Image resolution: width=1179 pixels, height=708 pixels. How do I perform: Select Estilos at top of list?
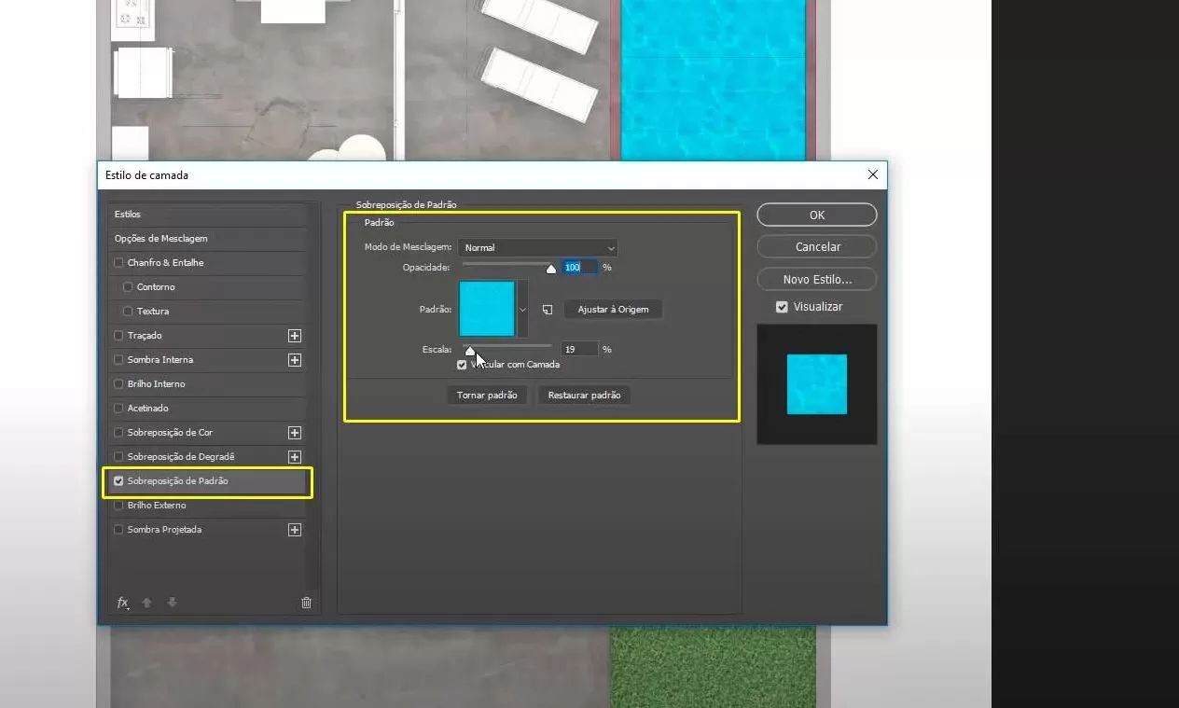128,215
